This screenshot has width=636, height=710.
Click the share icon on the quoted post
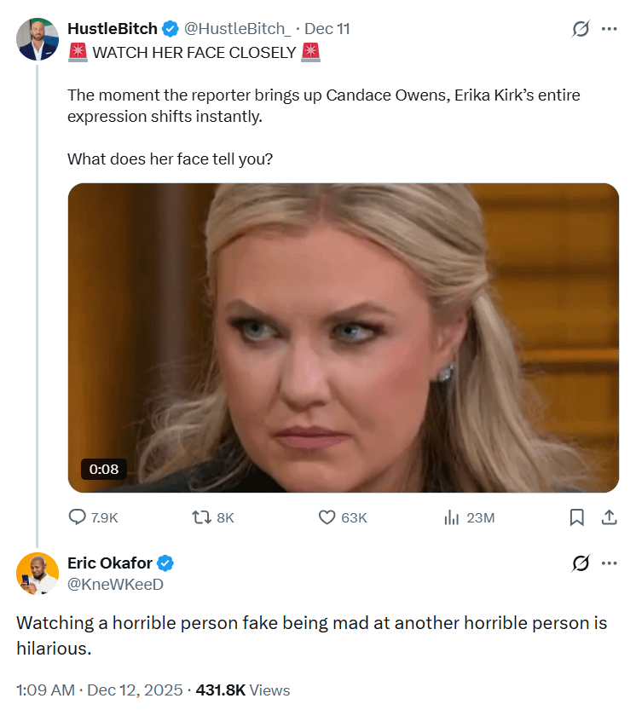point(610,517)
